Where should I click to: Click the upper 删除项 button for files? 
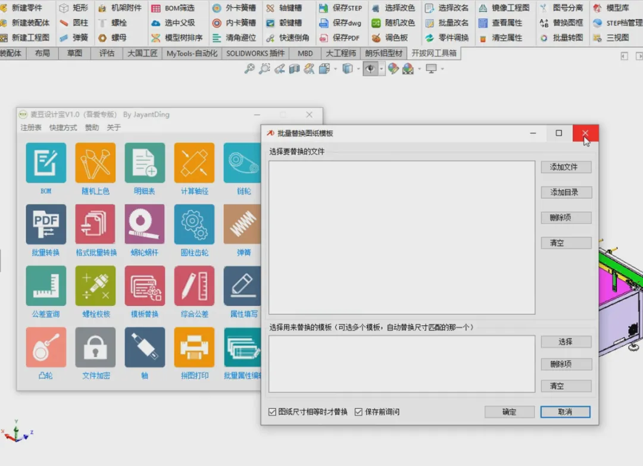(566, 218)
